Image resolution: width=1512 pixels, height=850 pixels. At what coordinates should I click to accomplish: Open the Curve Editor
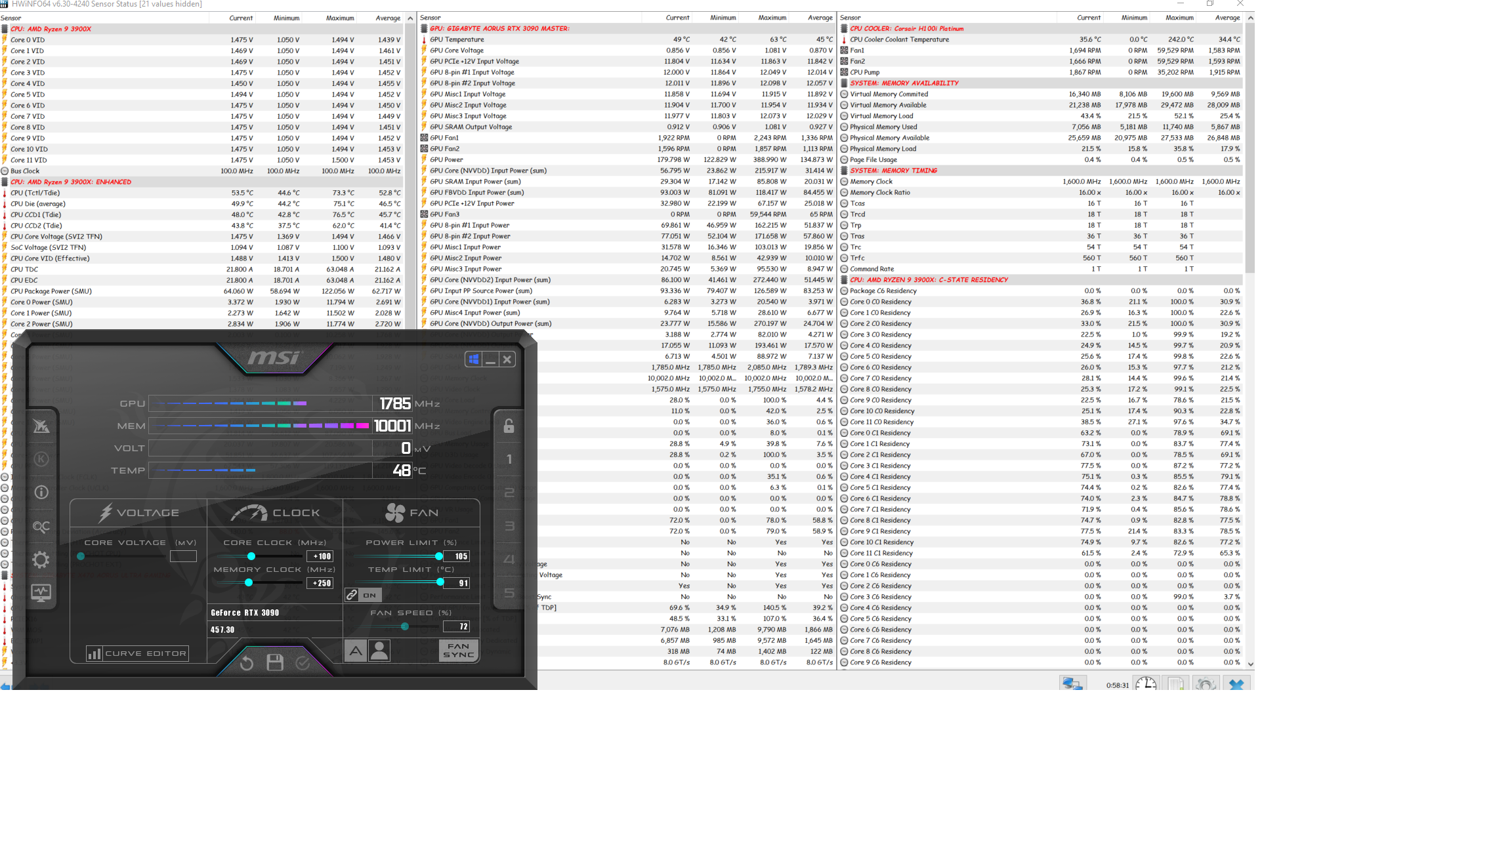138,653
